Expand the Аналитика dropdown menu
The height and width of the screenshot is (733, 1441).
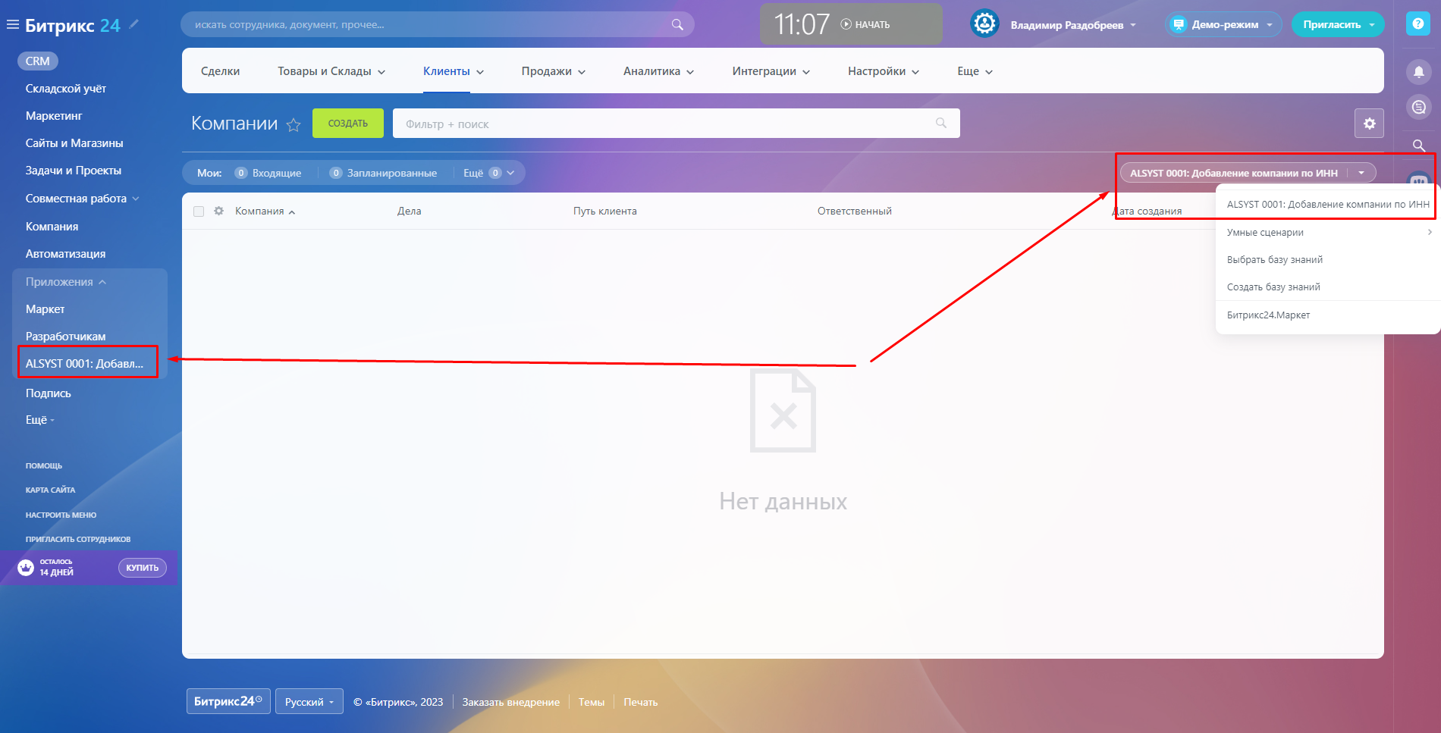[x=659, y=71]
